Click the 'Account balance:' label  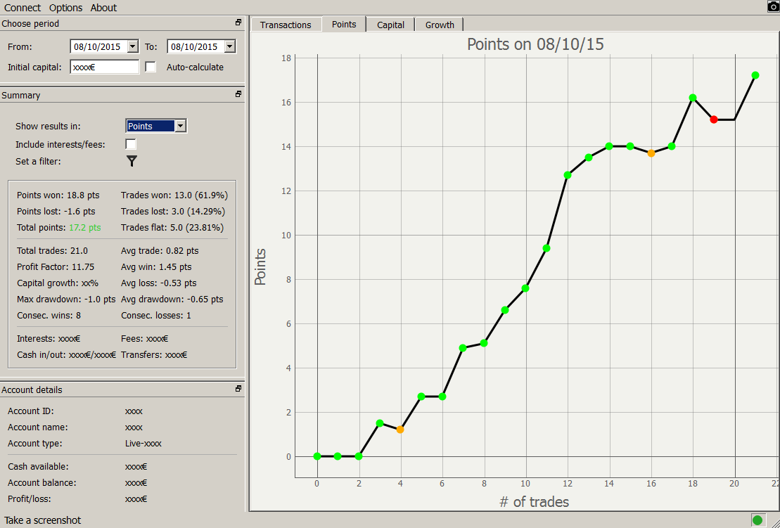41,483
